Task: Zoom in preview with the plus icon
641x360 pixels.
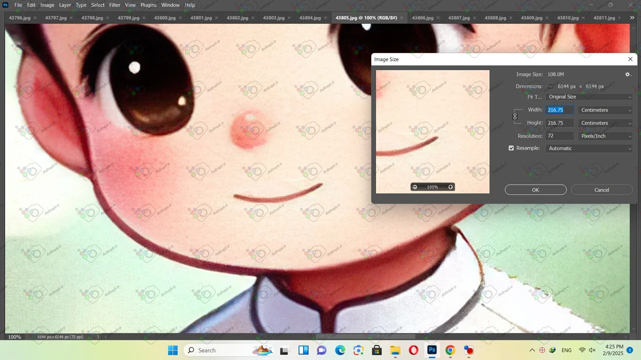Action: tap(450, 187)
